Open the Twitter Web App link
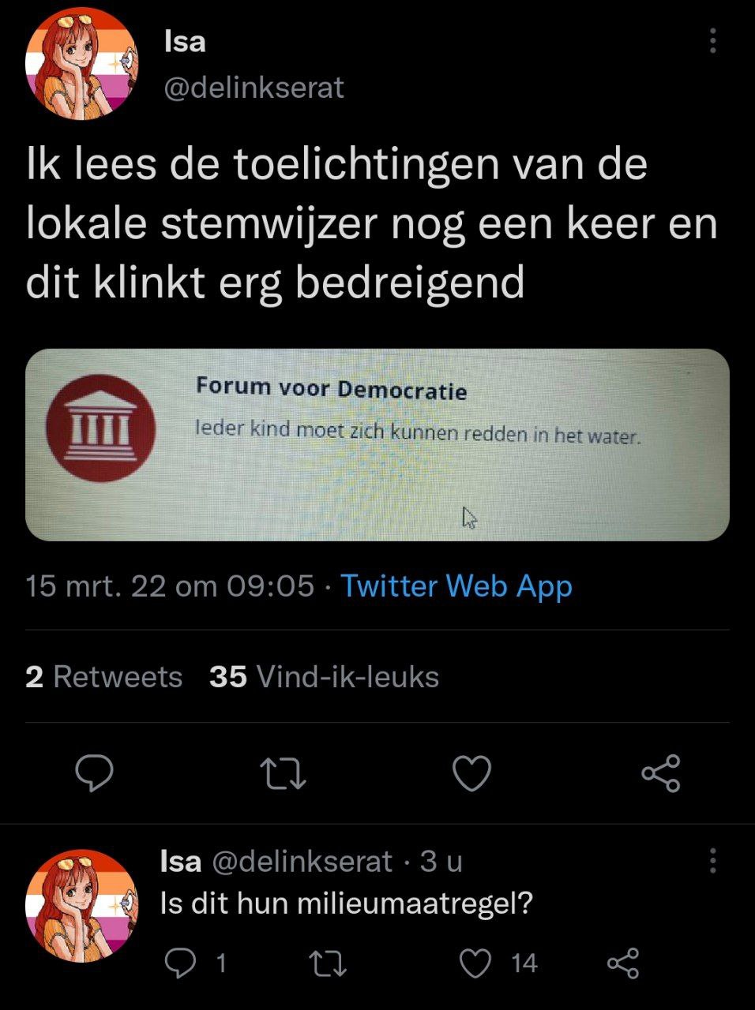The height and width of the screenshot is (1010, 755). pyautogui.click(x=456, y=586)
